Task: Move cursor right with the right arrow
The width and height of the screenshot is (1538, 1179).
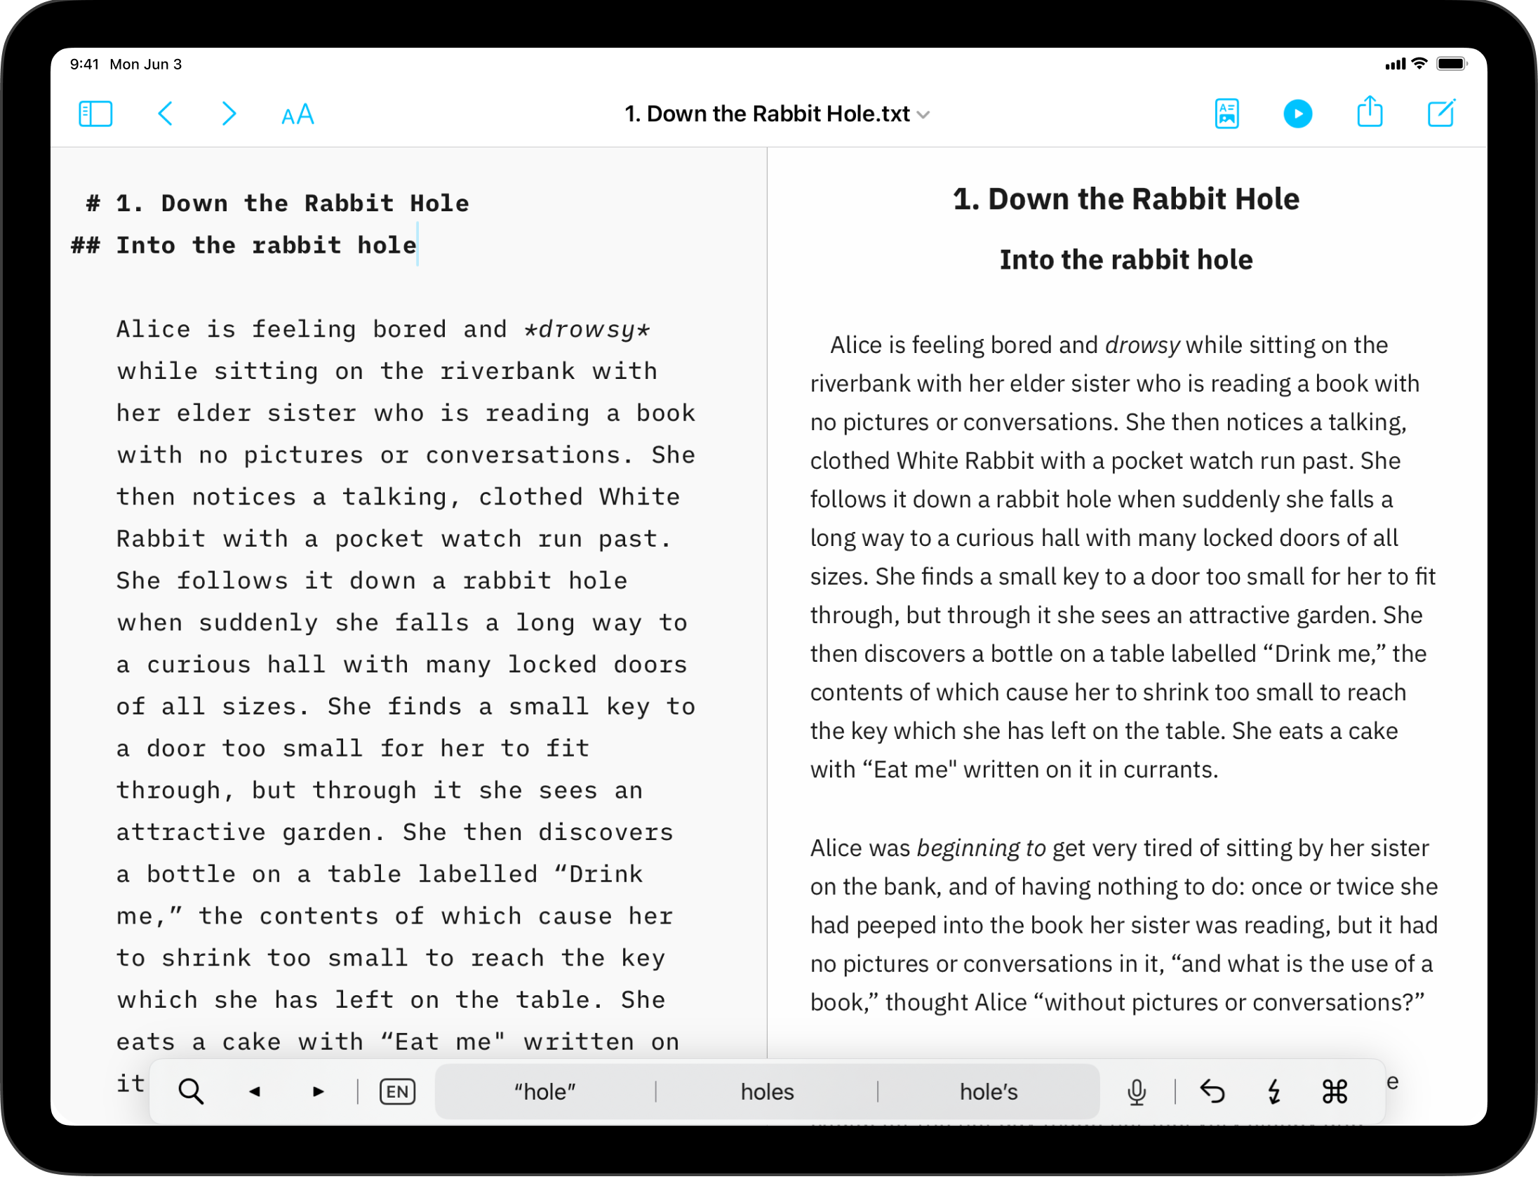Action: click(x=319, y=1091)
